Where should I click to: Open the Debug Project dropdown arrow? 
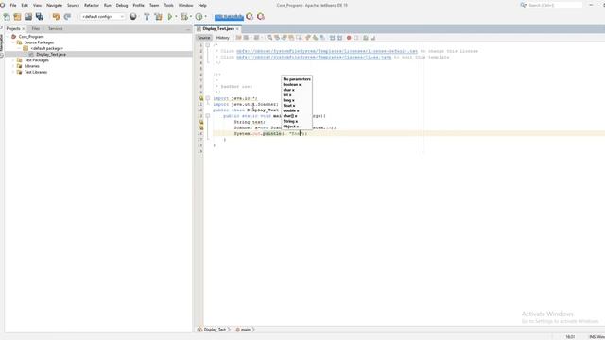click(191, 17)
